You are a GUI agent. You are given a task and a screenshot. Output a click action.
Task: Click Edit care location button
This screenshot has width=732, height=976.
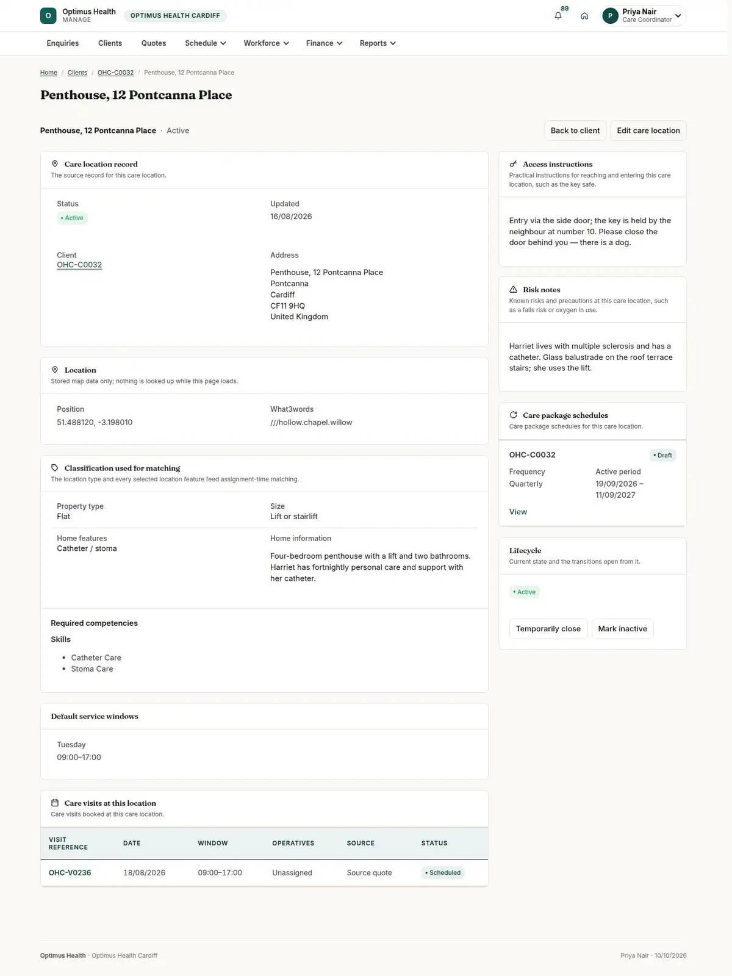(x=648, y=131)
